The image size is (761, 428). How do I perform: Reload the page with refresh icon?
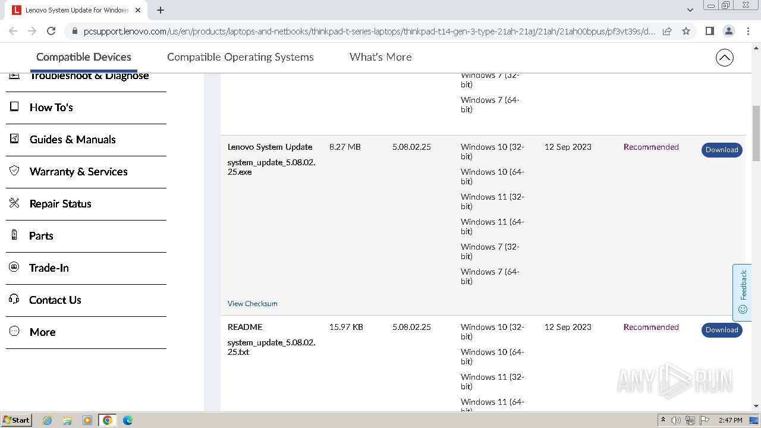[51, 31]
